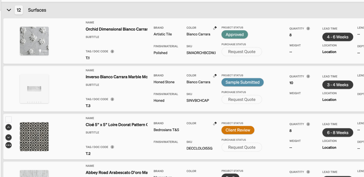The image size is (364, 177).
Task: Edit name Orchid Dimensional Bianco Carrara
Action: click(117, 29)
